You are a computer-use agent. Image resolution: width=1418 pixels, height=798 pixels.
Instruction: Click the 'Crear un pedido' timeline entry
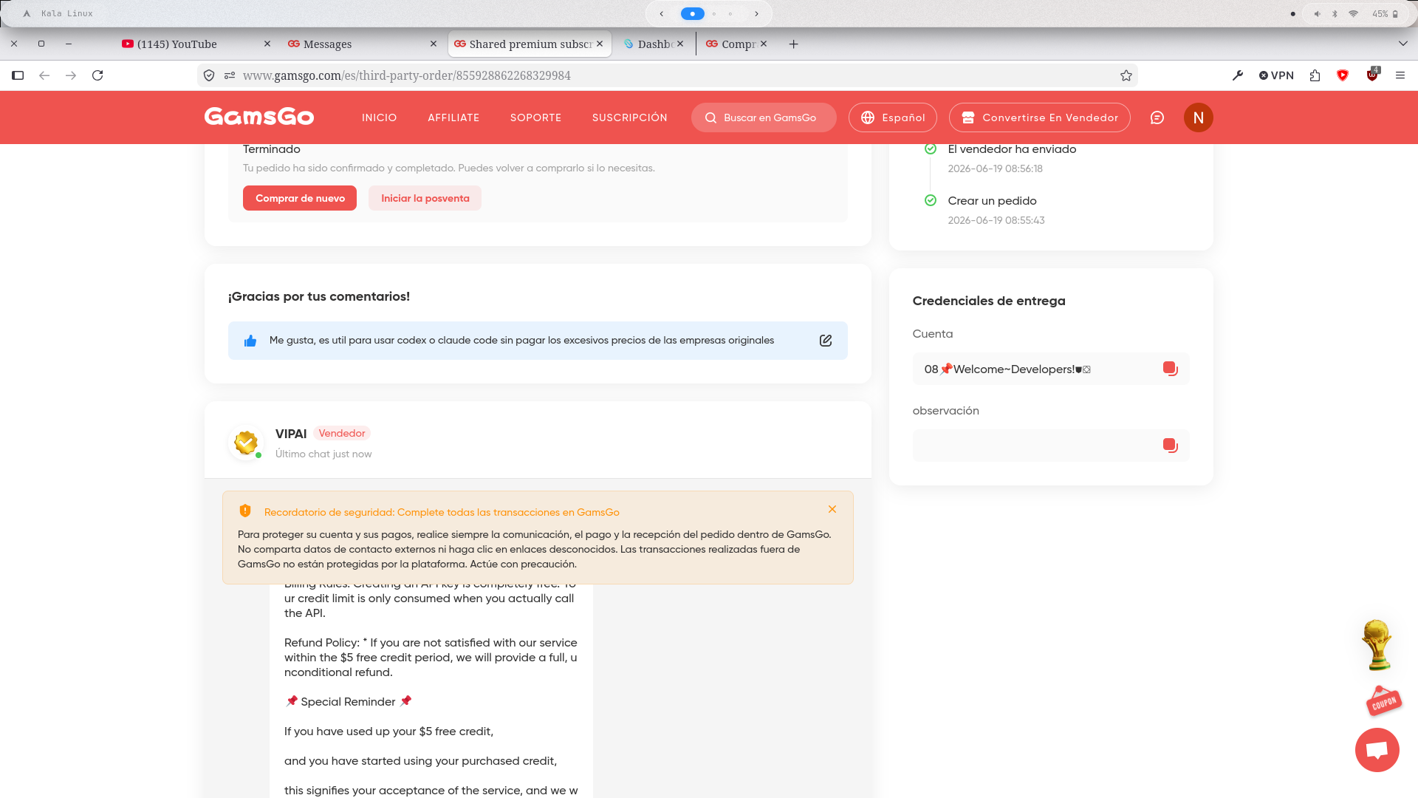(x=993, y=201)
